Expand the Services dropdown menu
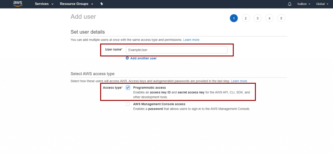The width and height of the screenshot is (333, 153). click(44, 4)
